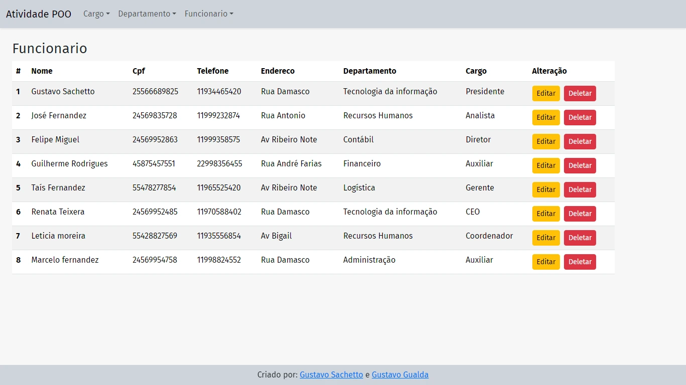Screen dimensions: 686x385
Task: Delete Gustavo Sachetto's record
Action: pos(580,93)
